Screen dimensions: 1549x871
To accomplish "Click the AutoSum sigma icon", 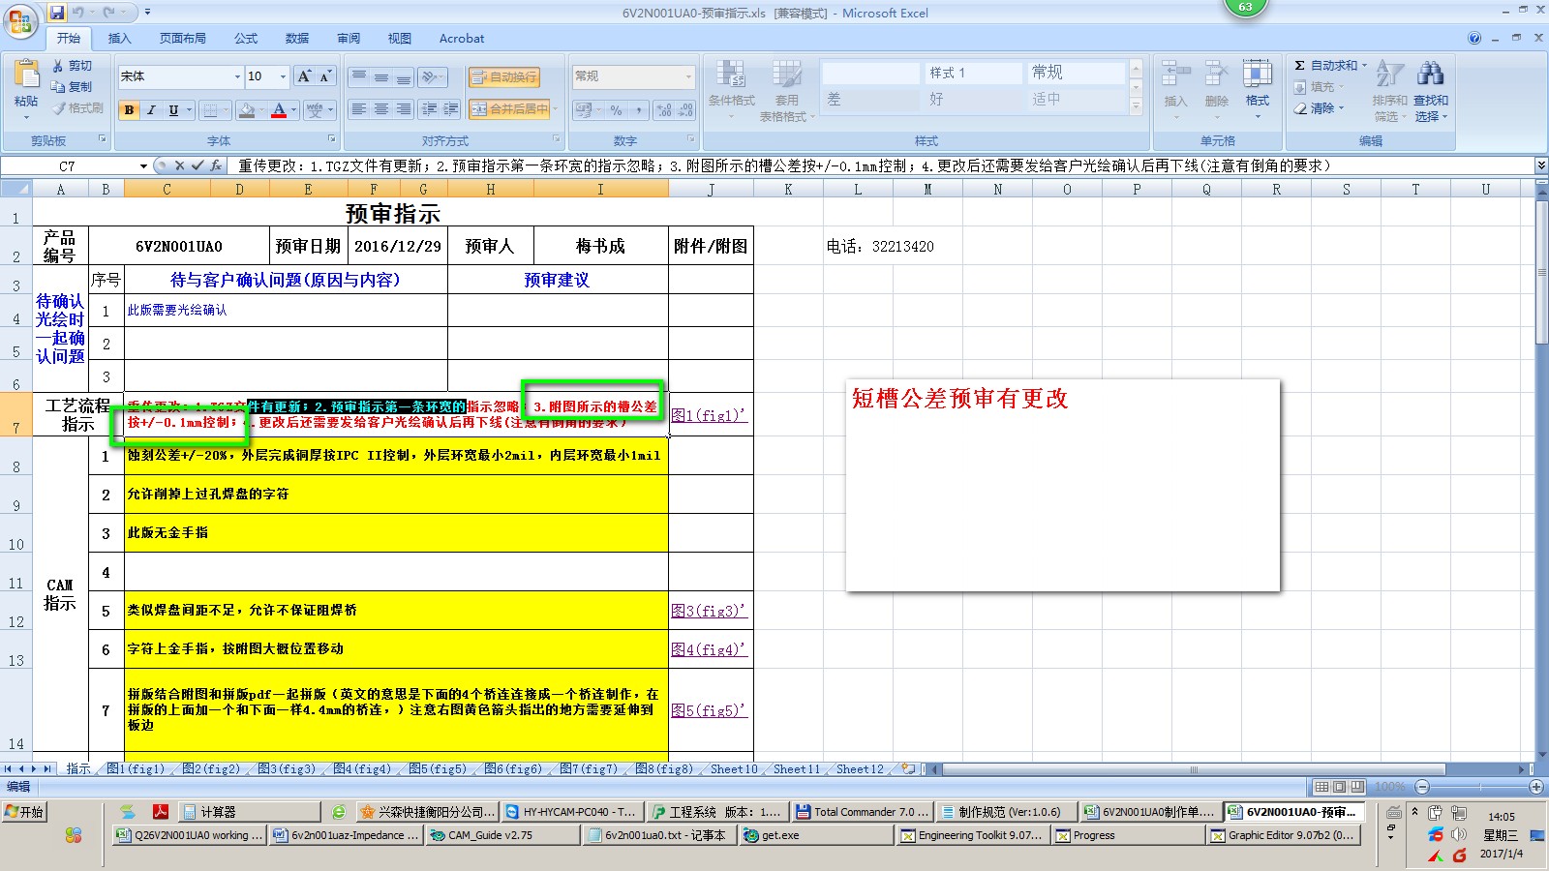I will 1300,66.
